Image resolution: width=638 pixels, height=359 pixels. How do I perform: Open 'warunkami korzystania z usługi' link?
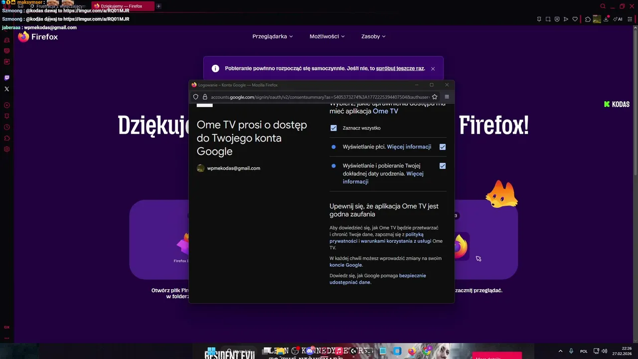396,241
